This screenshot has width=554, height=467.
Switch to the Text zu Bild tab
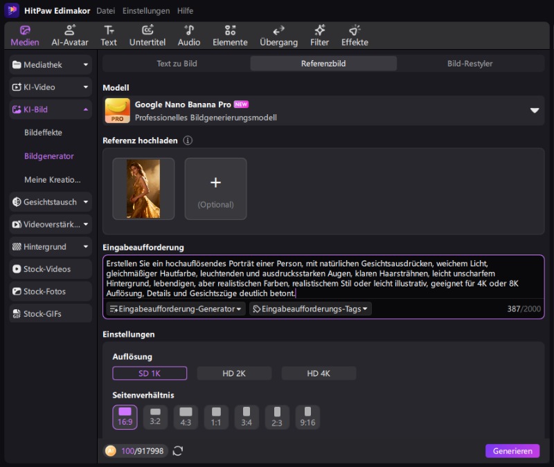point(177,64)
